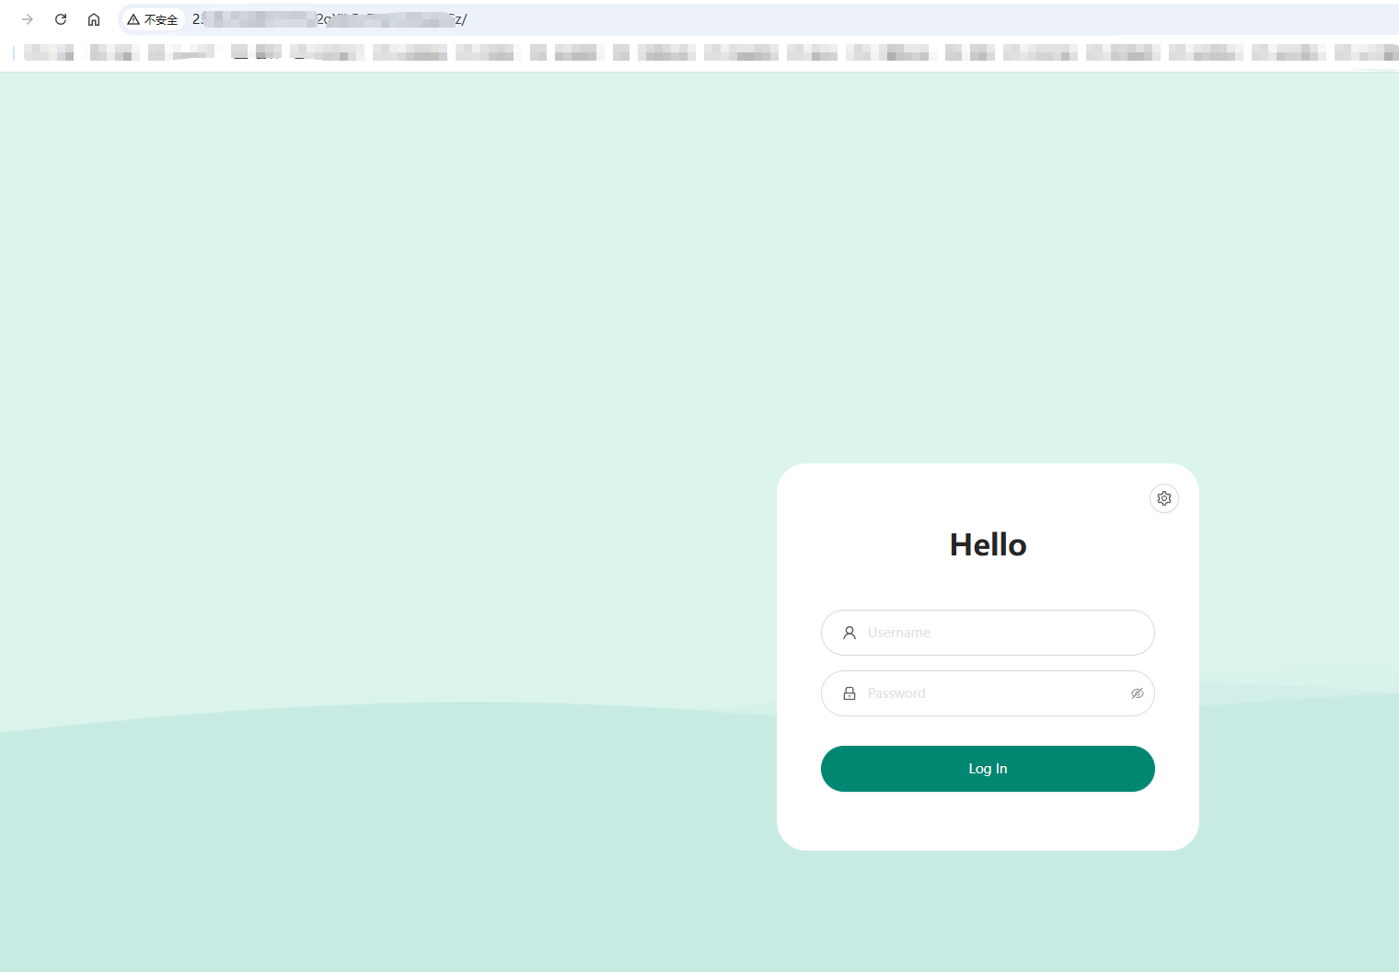
Task: Open the first bookmark in bookmarks bar
Action: pos(49,52)
